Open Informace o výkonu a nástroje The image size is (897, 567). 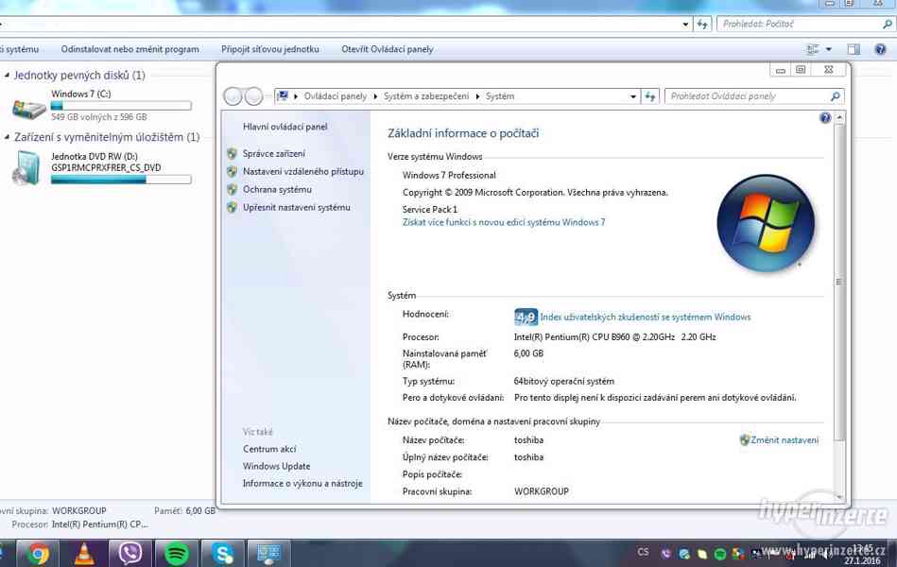302,484
